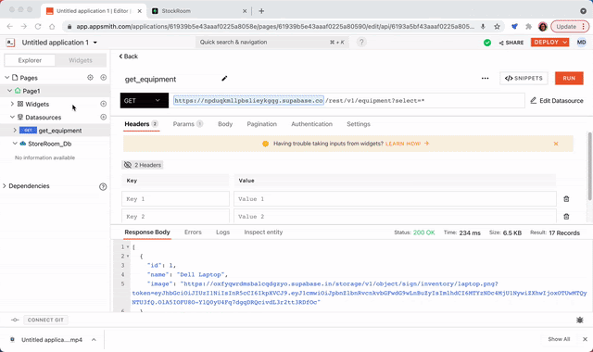Image resolution: width=593 pixels, height=352 pixels.
Task: Open the debugger bug icon
Action: point(579,320)
